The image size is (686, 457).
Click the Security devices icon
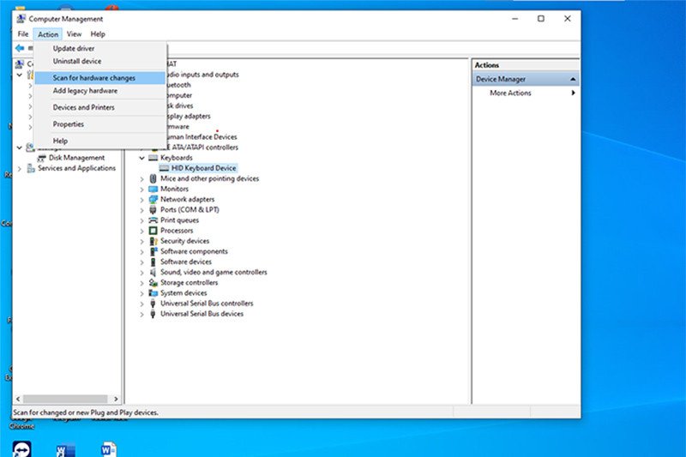click(153, 241)
